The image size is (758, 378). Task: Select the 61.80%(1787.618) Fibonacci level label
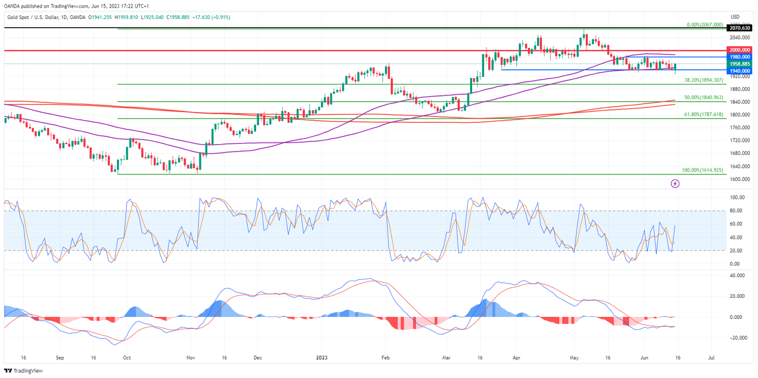703,115
